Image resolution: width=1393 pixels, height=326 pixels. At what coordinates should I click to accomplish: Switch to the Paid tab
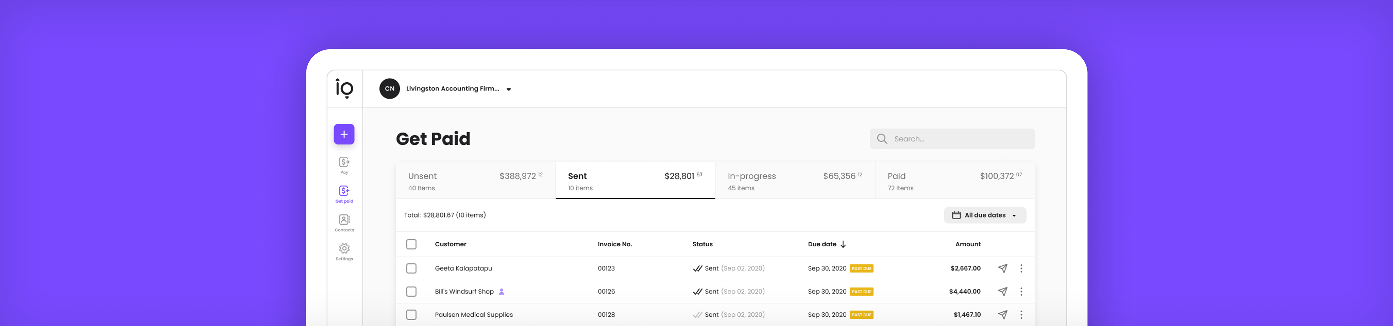[x=955, y=181]
